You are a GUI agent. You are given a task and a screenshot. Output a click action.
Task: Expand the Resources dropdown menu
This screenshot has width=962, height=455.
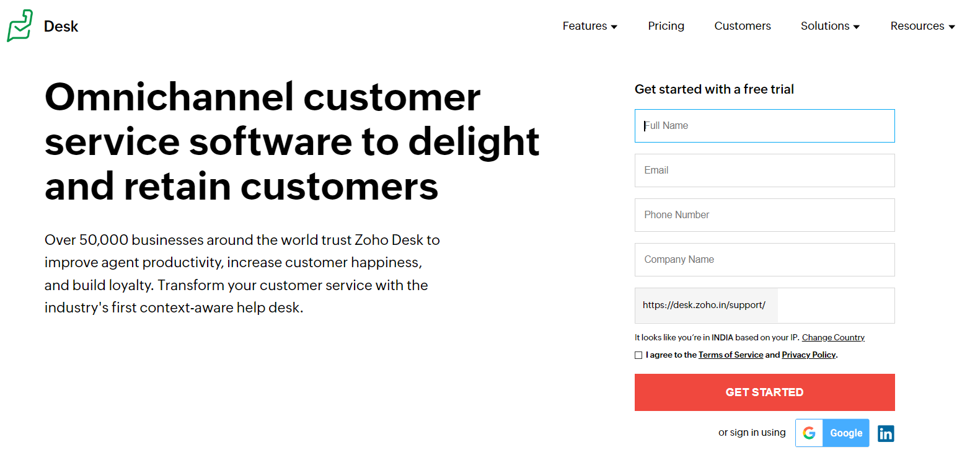[922, 26]
